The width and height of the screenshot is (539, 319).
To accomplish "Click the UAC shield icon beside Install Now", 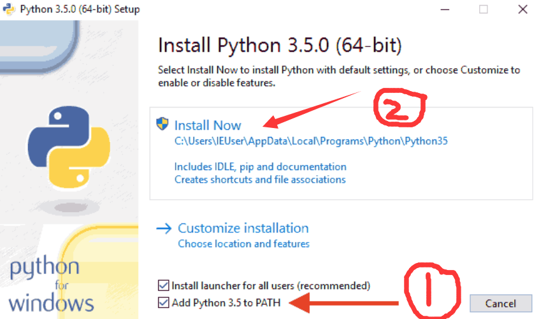I will coord(162,124).
